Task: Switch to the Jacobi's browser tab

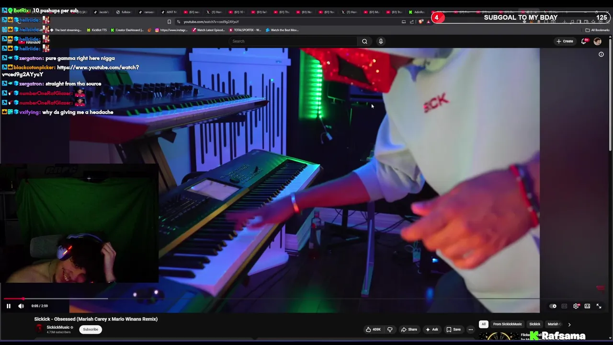Action: point(102,12)
